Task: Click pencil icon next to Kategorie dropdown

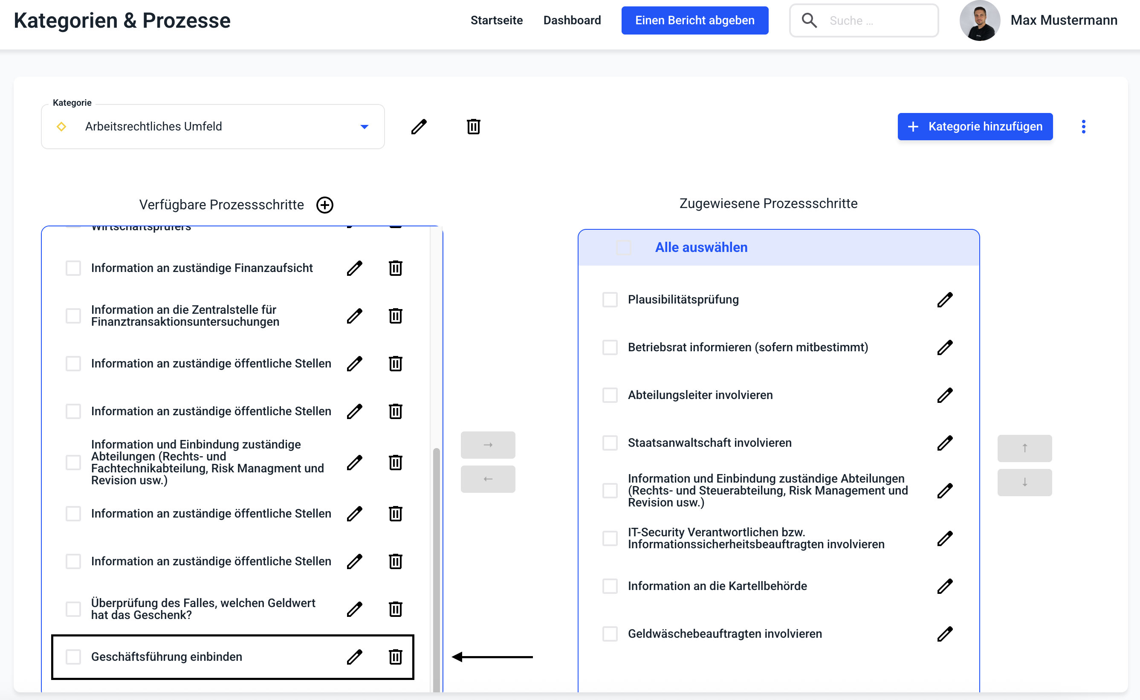Action: coord(418,126)
